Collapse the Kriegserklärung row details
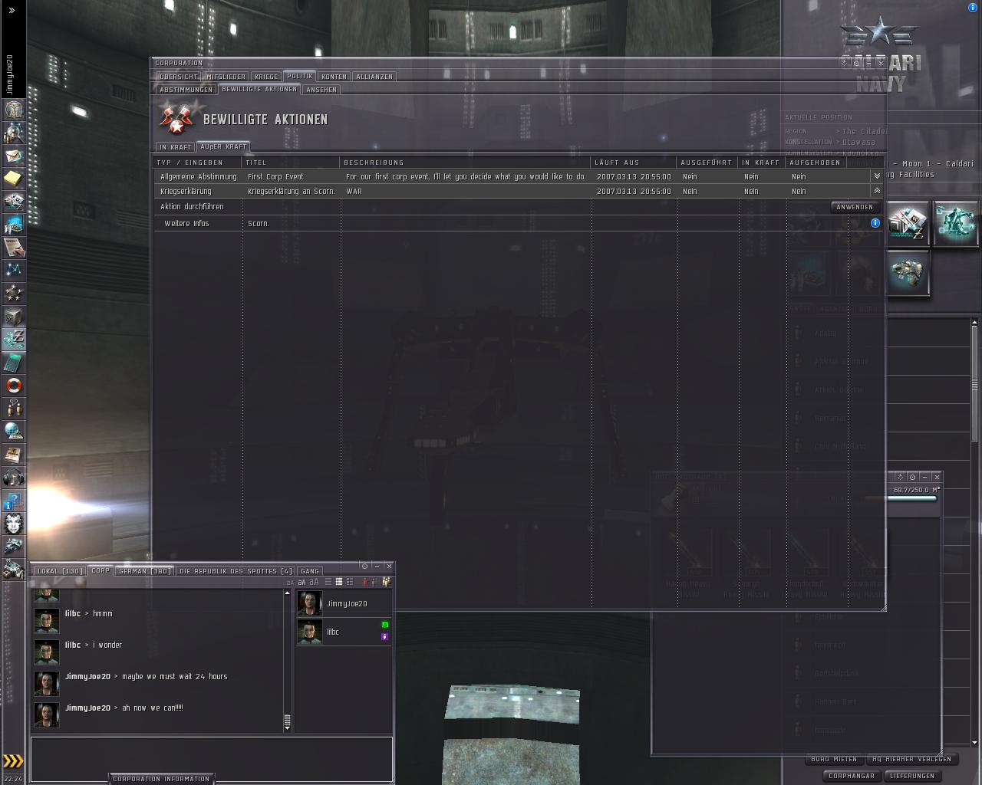Screen dimensions: 982x785 tap(877, 191)
